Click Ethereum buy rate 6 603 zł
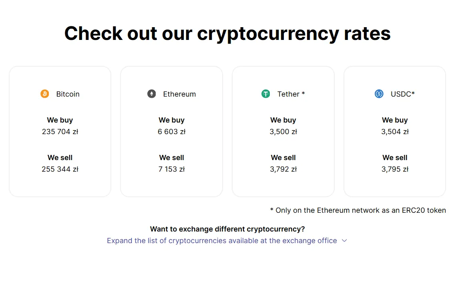Viewport: 460px width, 293px height. (172, 132)
